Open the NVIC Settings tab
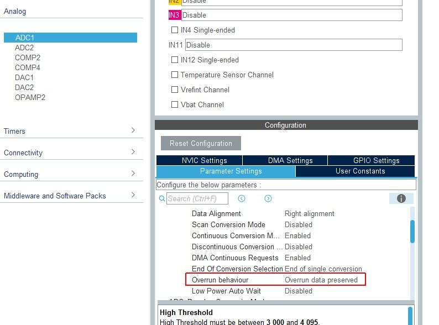Image resolution: width=439 pixels, height=325 pixels. point(199,160)
